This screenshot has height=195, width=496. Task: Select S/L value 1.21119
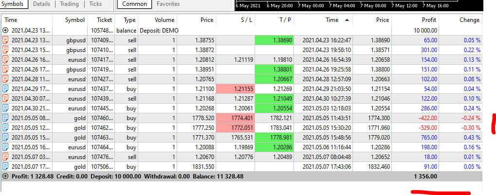point(244,60)
